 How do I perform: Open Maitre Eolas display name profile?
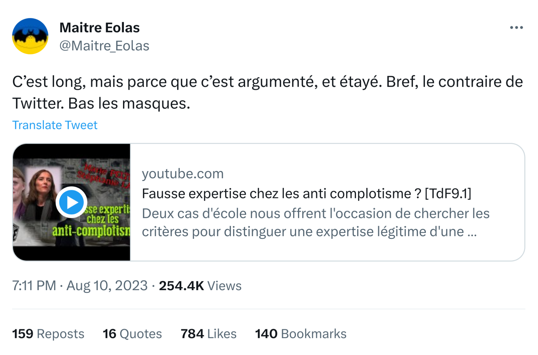click(100, 28)
